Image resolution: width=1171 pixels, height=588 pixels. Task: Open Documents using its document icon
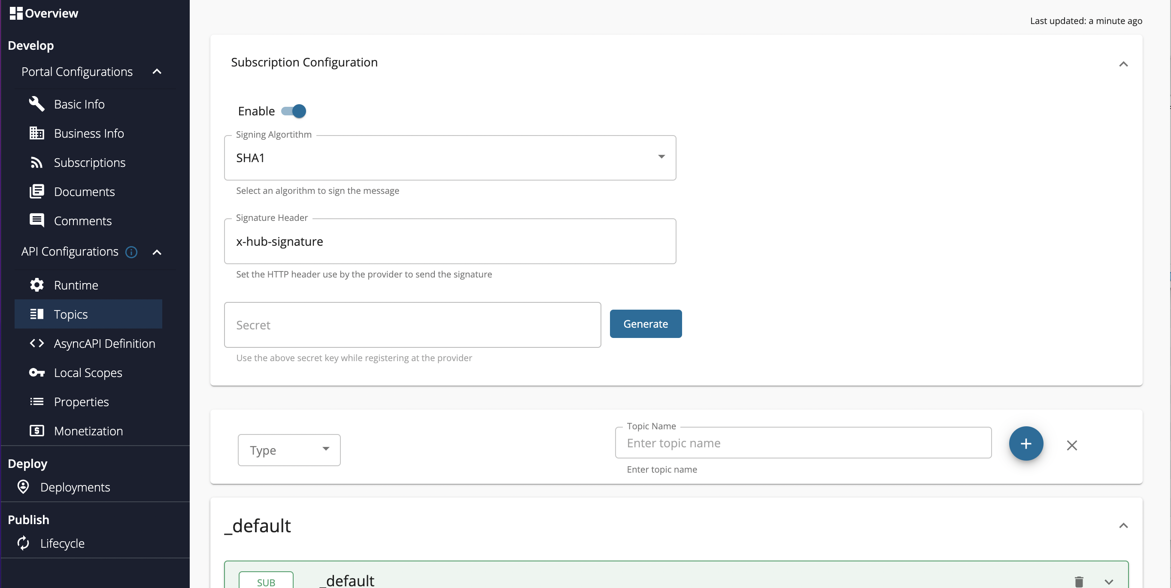tap(37, 191)
